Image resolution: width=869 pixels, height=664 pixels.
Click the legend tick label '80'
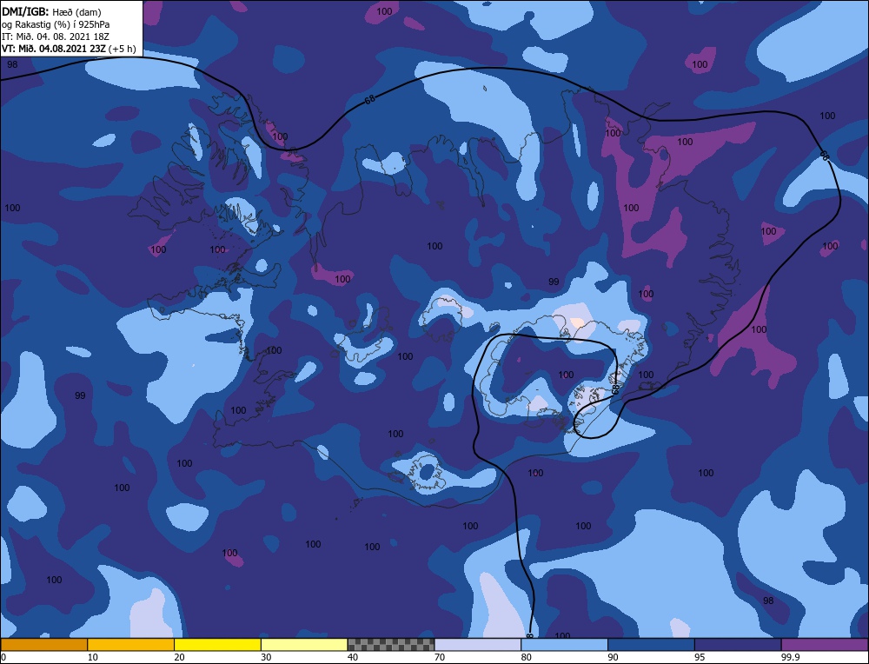click(526, 657)
